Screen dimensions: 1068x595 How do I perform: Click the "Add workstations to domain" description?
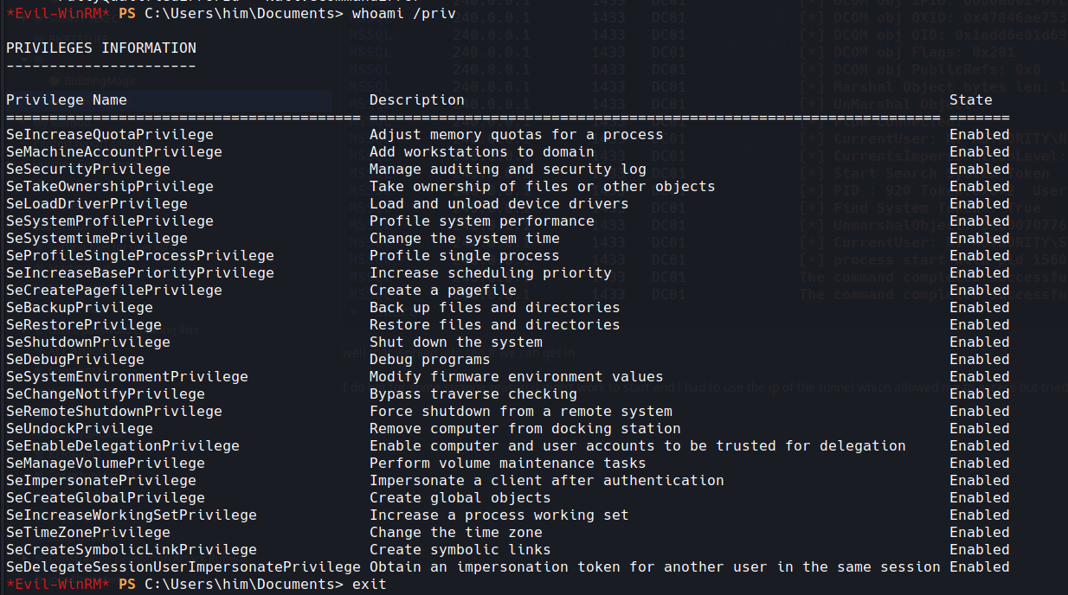point(482,151)
